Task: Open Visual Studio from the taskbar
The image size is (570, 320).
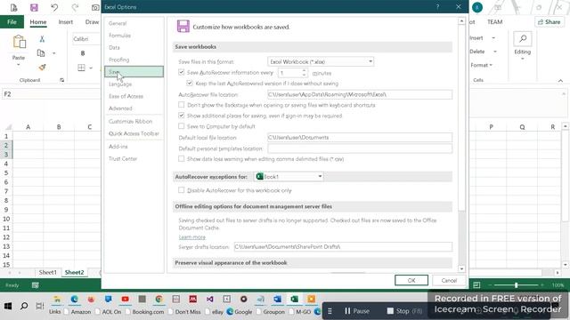Action: click(210, 299)
